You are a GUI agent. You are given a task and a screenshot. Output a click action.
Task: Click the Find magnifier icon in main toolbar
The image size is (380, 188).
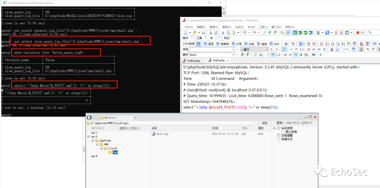(x=265, y=32)
